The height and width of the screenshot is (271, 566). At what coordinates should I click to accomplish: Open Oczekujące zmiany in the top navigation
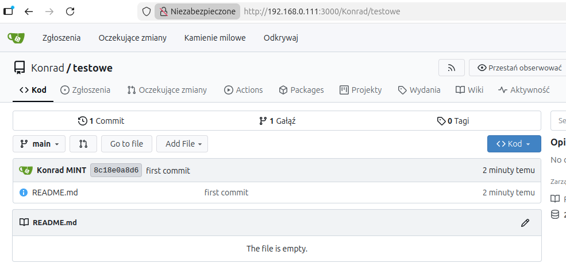click(133, 38)
